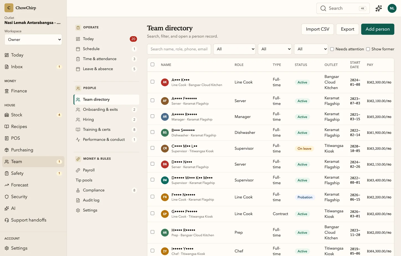Click the AI sparkle icon in top bar
Image resolution: width=401 pixels, height=256 pixels.
pos(379,8)
